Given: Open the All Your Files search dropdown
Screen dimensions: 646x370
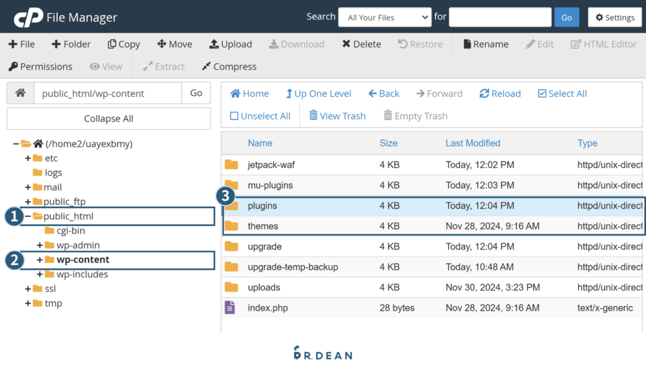Looking at the screenshot, I should tap(384, 17).
